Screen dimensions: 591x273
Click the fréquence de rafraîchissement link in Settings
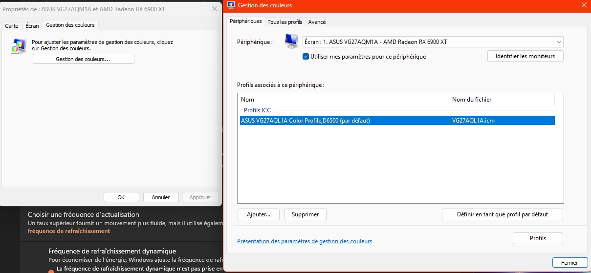[x=69, y=231]
